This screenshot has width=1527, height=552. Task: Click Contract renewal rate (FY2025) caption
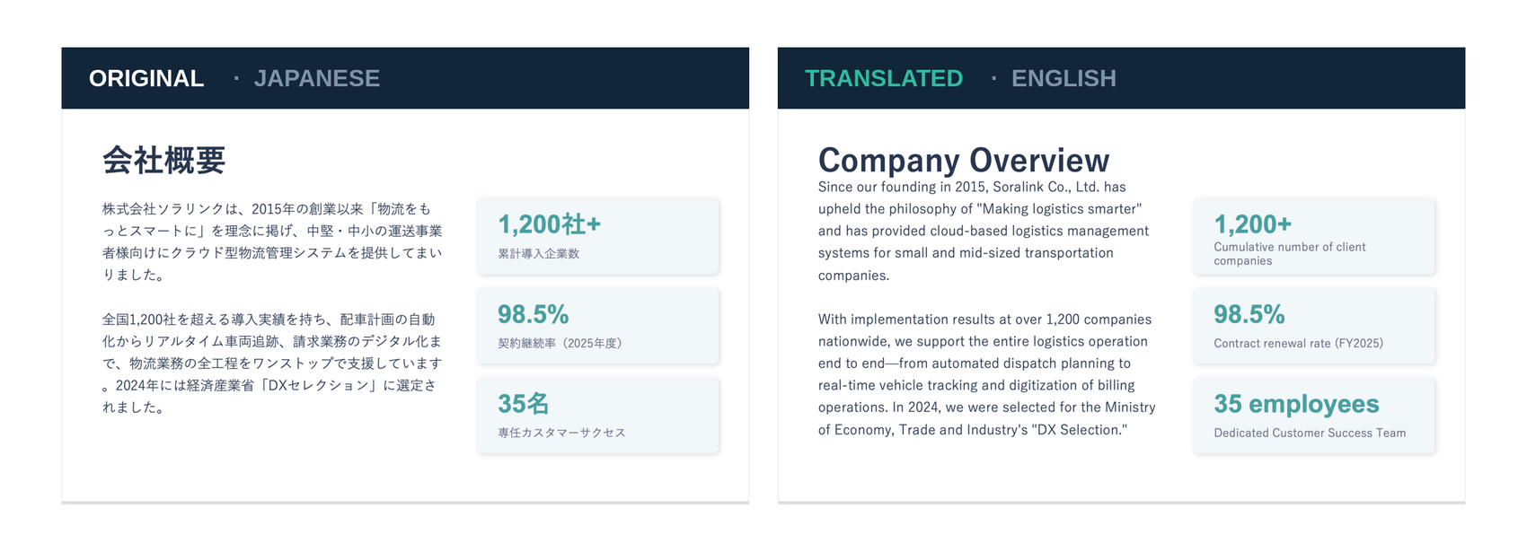coord(1298,343)
